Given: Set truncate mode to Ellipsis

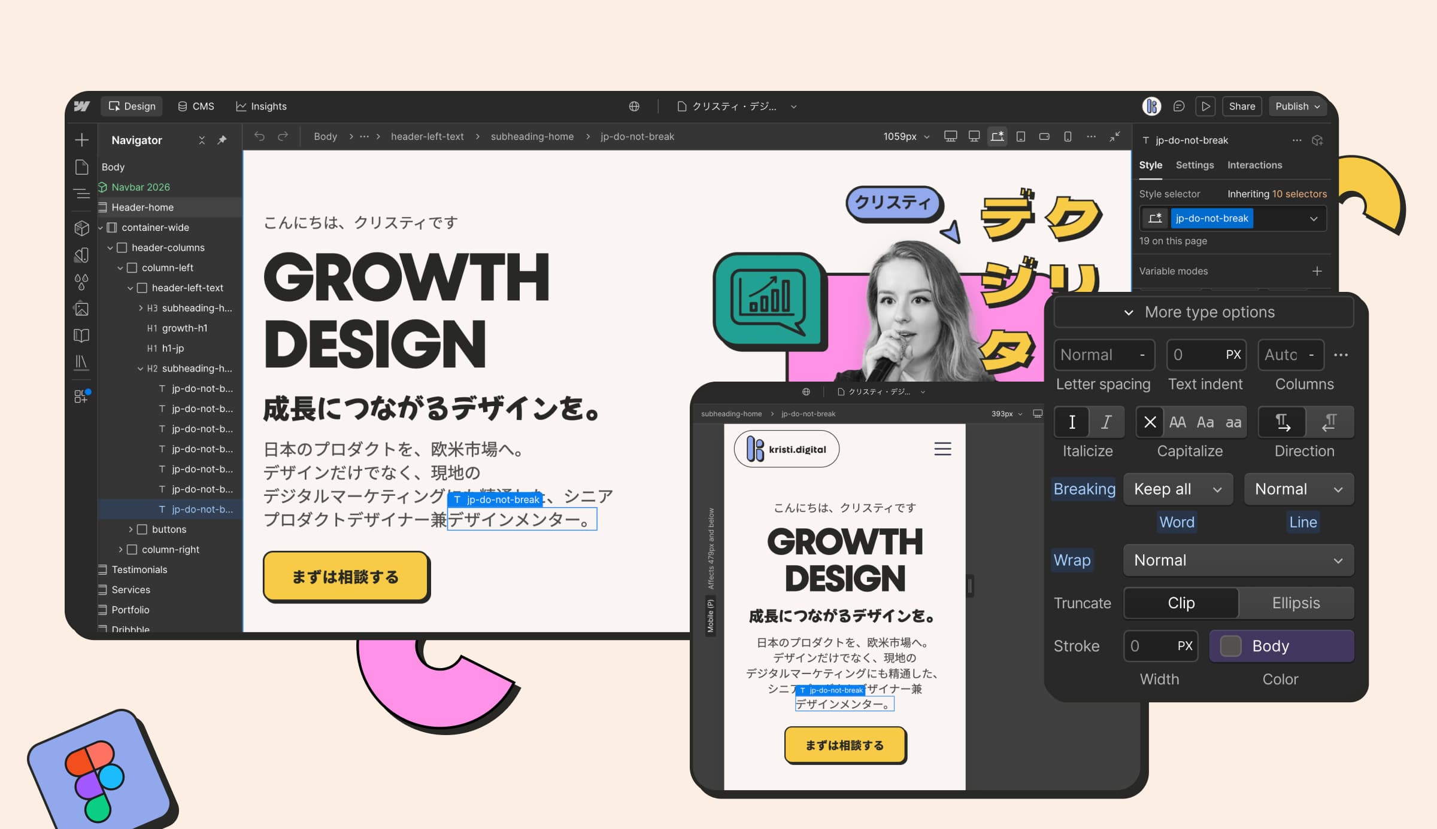Looking at the screenshot, I should (1296, 603).
